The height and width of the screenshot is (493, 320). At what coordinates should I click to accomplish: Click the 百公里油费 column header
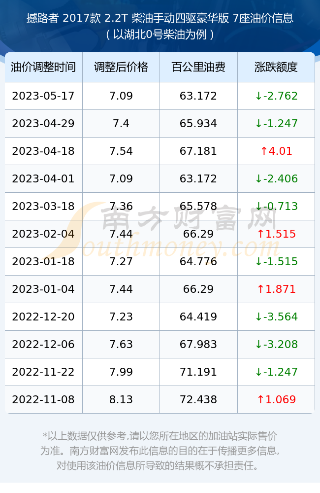point(198,67)
